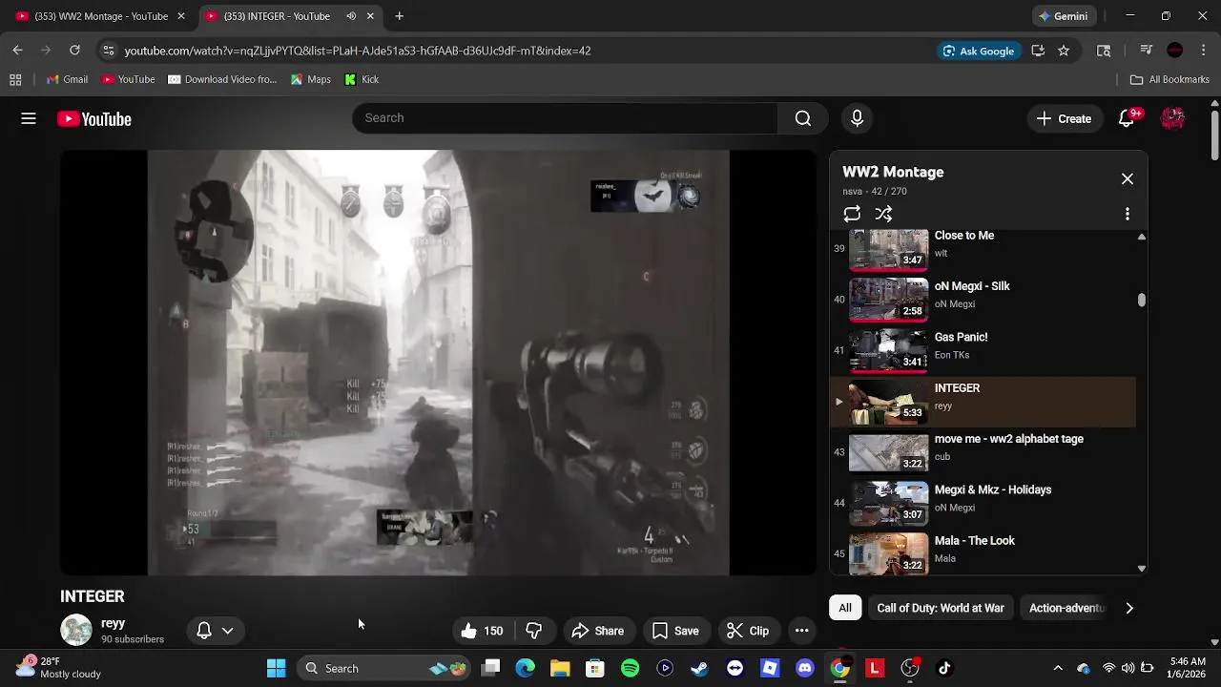Viewport: 1221px width, 687px height.
Task: Click the install app icon in address bar
Action: coord(1038,51)
